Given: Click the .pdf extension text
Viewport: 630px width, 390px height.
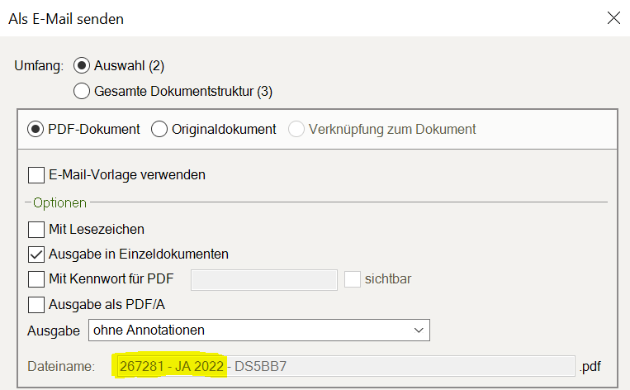Looking at the screenshot, I should tap(590, 367).
